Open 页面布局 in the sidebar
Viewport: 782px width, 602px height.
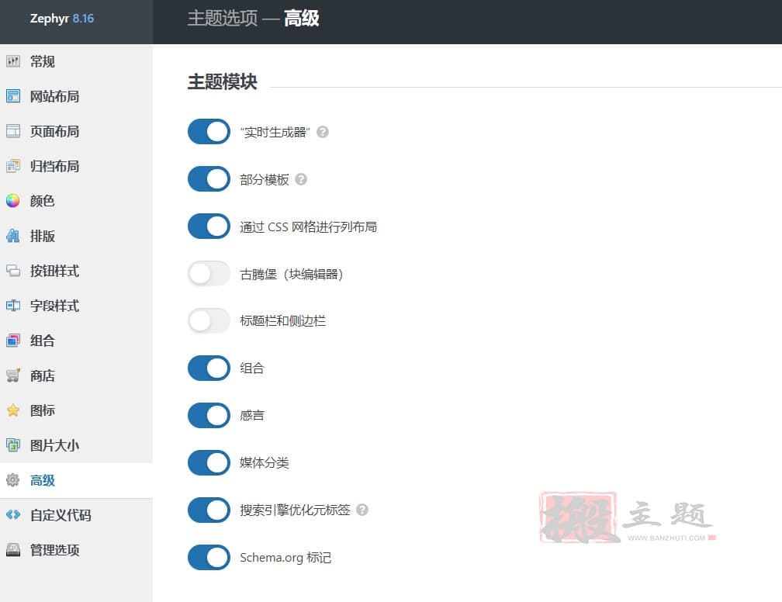[76, 131]
